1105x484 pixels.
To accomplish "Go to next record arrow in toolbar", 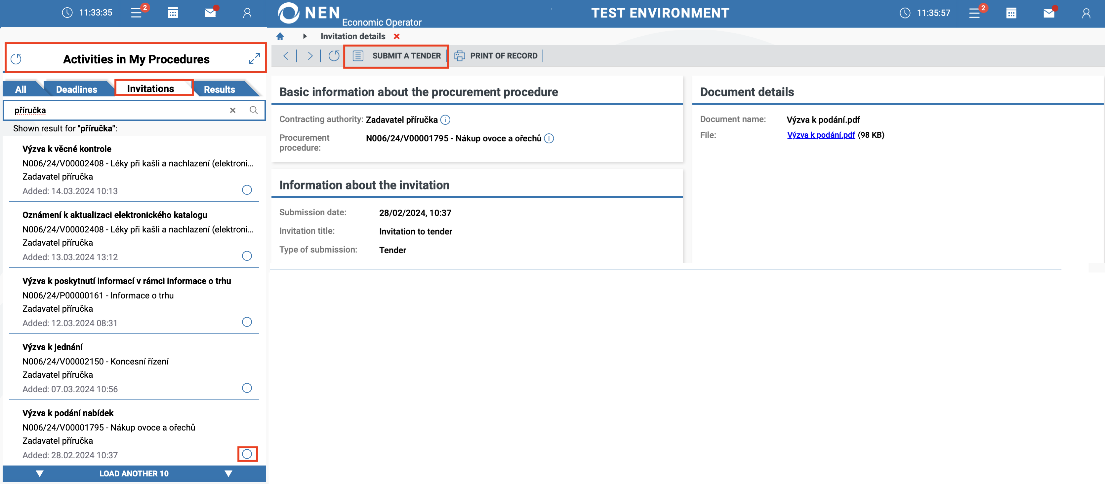I will point(310,56).
